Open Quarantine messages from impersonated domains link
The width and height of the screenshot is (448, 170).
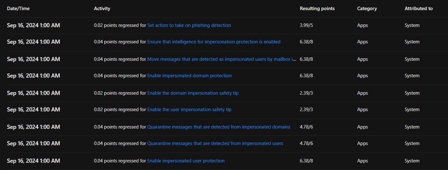(218, 127)
